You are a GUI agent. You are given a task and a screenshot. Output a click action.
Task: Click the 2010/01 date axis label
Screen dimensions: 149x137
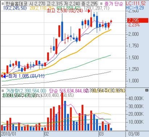[9, 134]
